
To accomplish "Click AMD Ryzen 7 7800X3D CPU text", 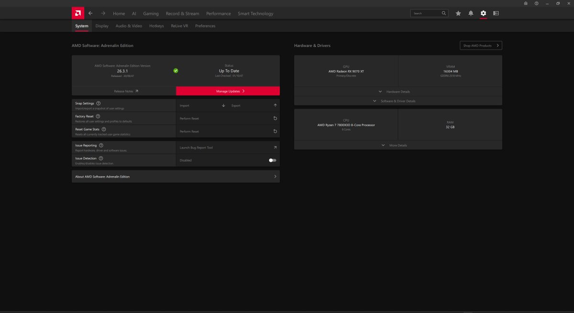I will point(346,125).
